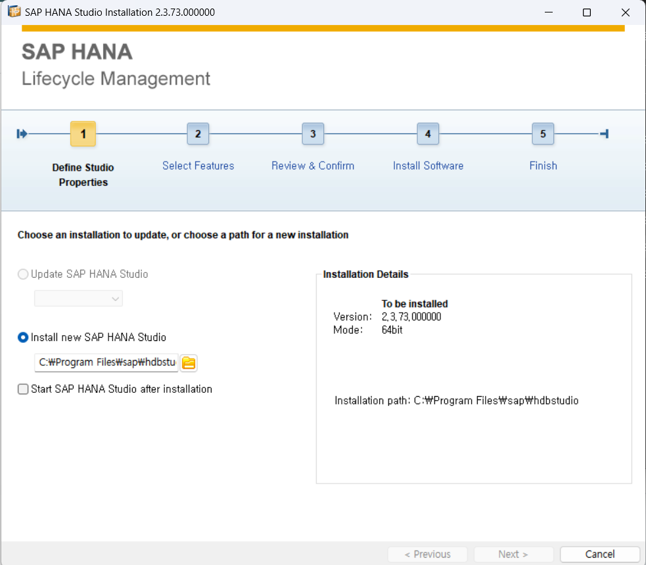Minimize the installer window
The image size is (646, 565).
tap(549, 12)
